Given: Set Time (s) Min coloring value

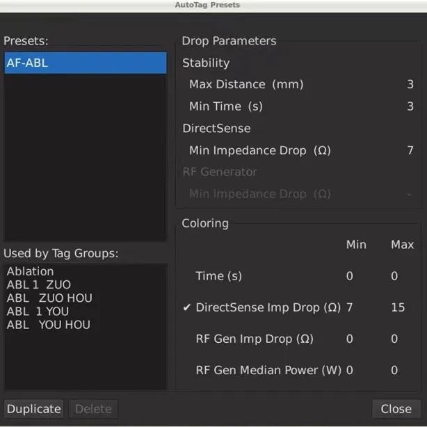Looking at the screenshot, I should (349, 276).
